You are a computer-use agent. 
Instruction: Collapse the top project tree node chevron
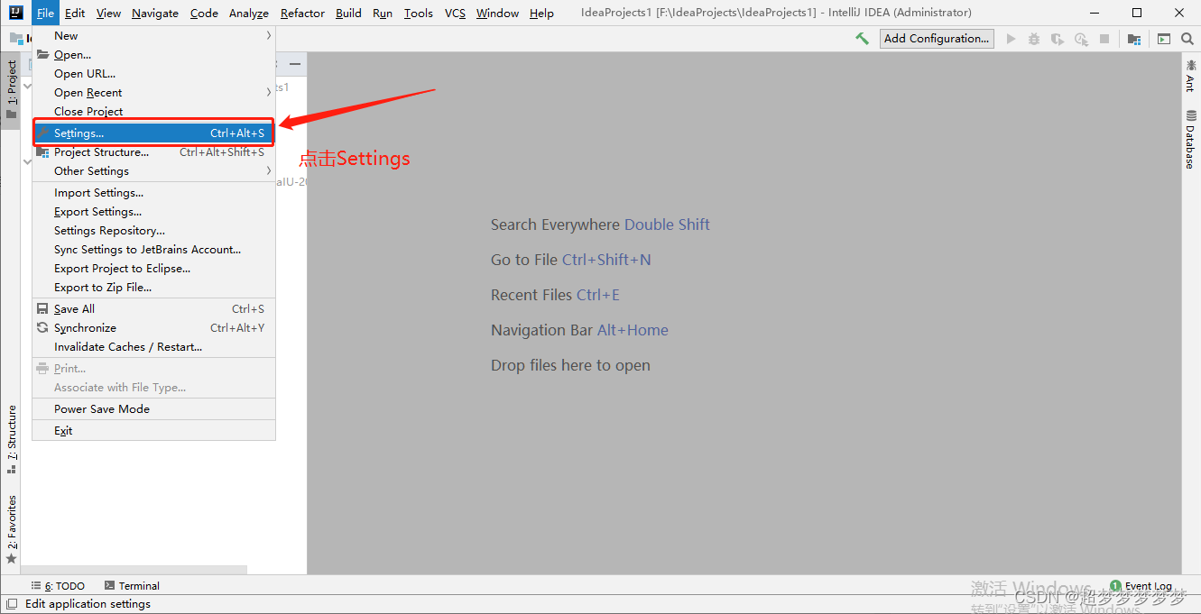point(27,87)
